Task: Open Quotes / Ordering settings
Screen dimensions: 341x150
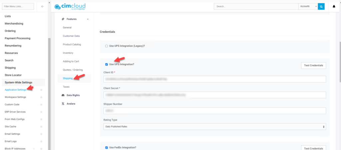Action: [x=73, y=70]
